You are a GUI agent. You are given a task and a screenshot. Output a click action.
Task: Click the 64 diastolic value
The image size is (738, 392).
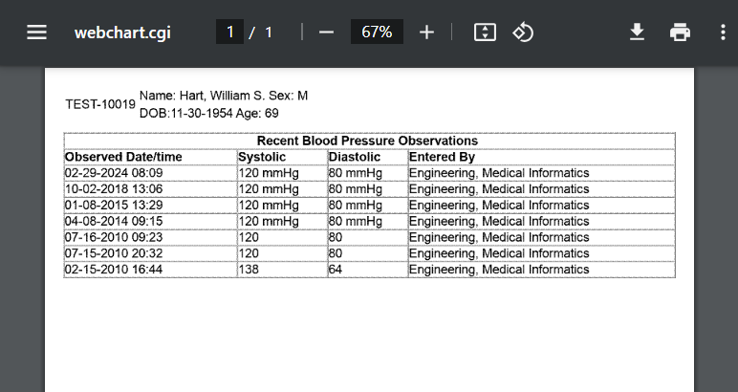[x=336, y=270]
